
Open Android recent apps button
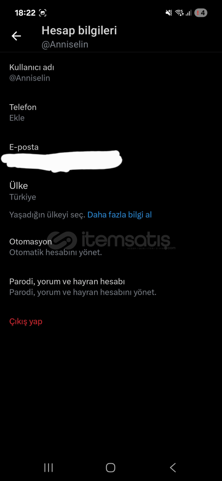pyautogui.click(x=49, y=468)
